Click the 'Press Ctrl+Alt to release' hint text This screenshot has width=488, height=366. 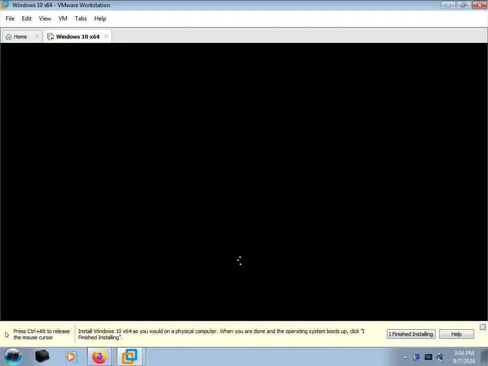pos(41,334)
